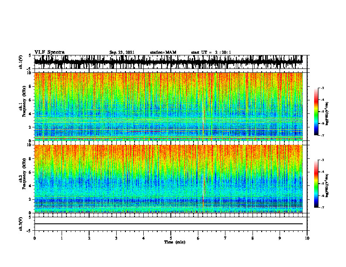Click the -3 label on lower color bar

[322, 160]
